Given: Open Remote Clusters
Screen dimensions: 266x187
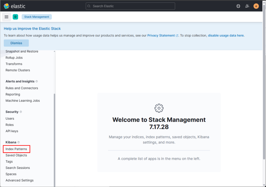Looking at the screenshot, I should tap(18, 70).
